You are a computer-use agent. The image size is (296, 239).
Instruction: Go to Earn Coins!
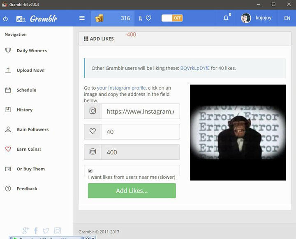click(x=29, y=149)
